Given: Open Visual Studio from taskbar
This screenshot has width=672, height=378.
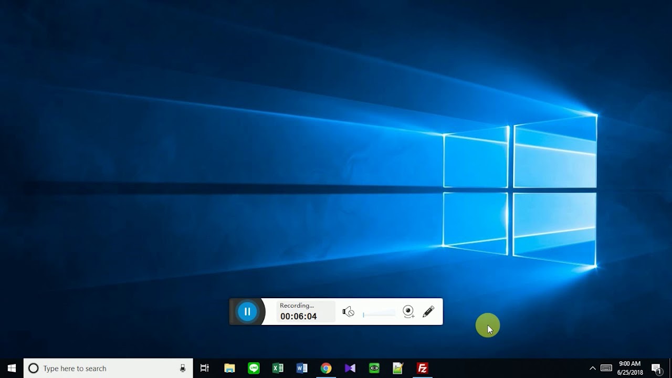Looking at the screenshot, I should tap(350, 368).
